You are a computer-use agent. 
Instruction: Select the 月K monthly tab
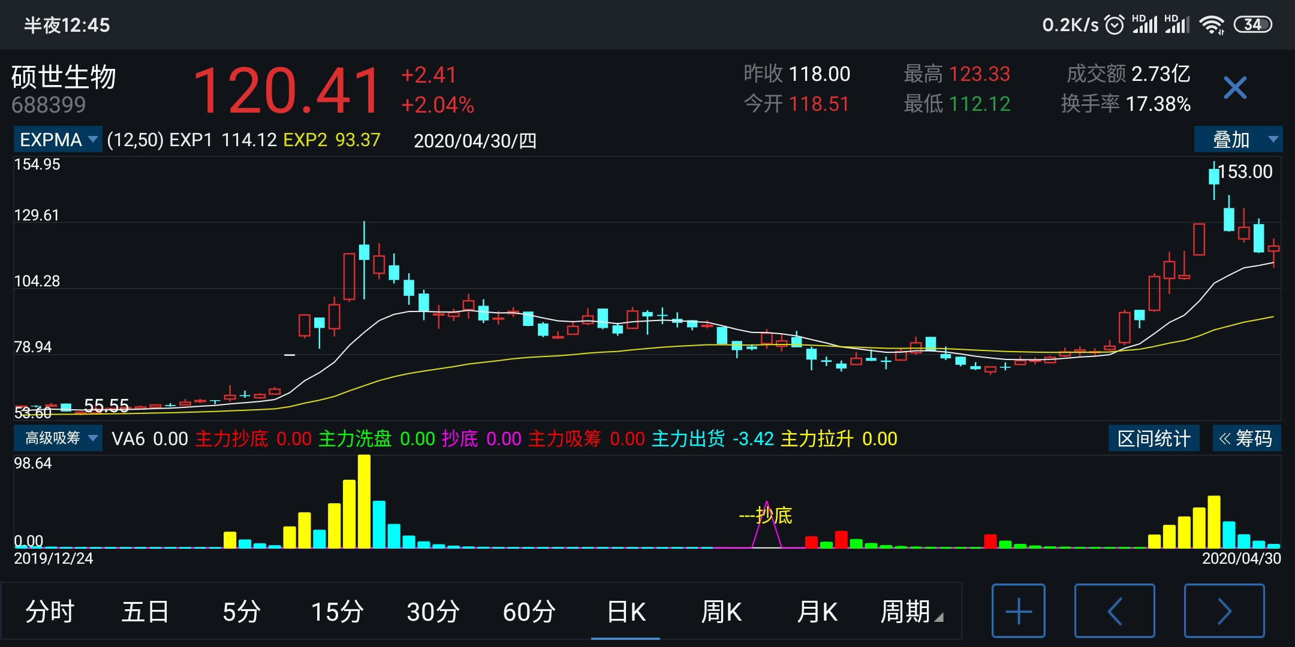[x=817, y=612]
